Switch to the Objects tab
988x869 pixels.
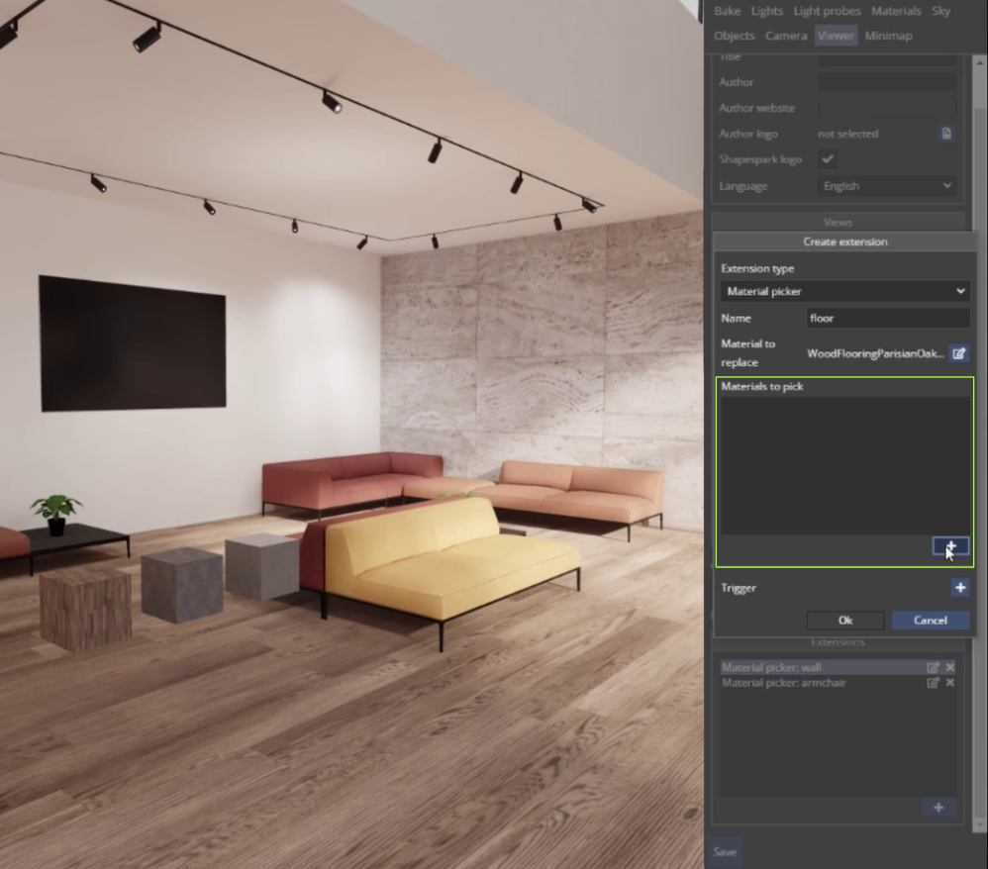(x=735, y=36)
